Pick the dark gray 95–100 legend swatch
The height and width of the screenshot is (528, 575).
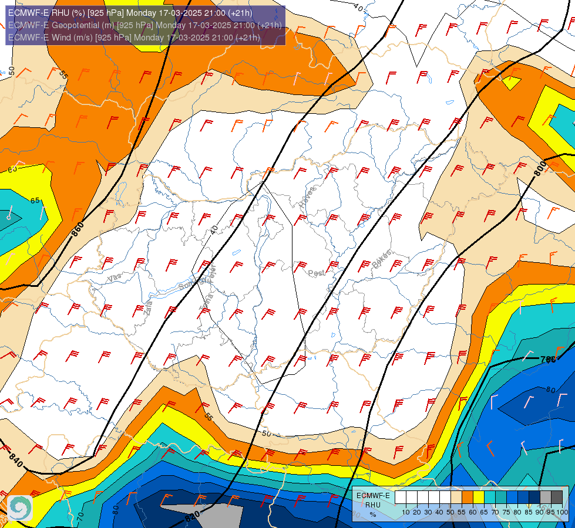click(557, 497)
